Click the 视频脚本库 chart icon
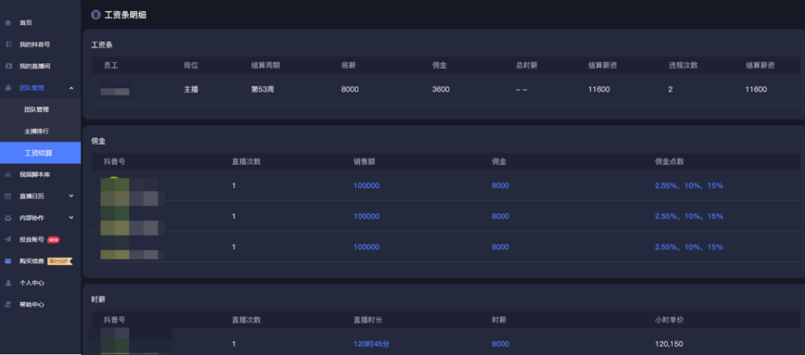The image size is (805, 355). point(8,175)
